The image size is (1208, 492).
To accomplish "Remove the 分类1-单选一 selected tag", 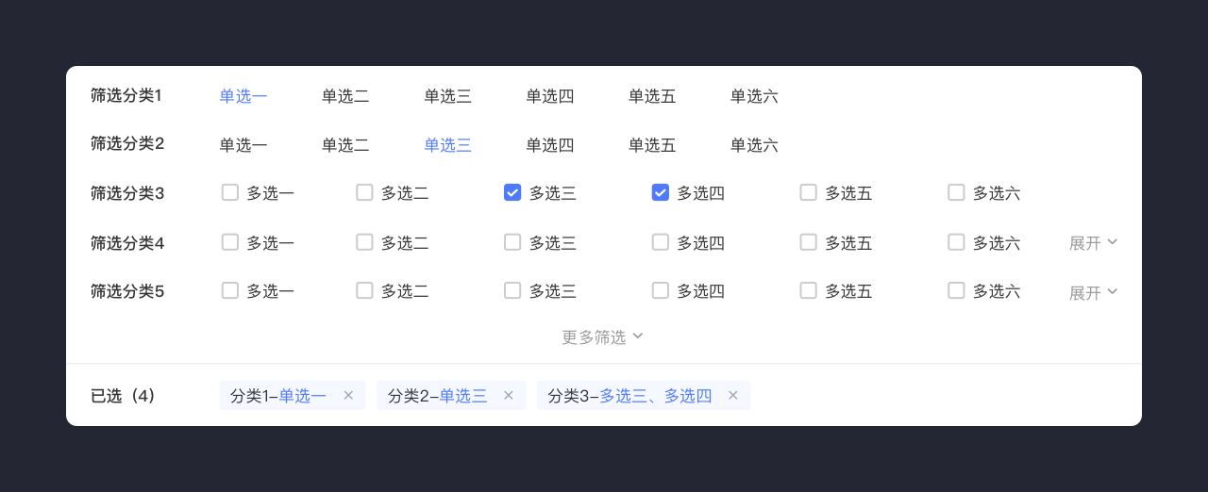I will 348,396.
